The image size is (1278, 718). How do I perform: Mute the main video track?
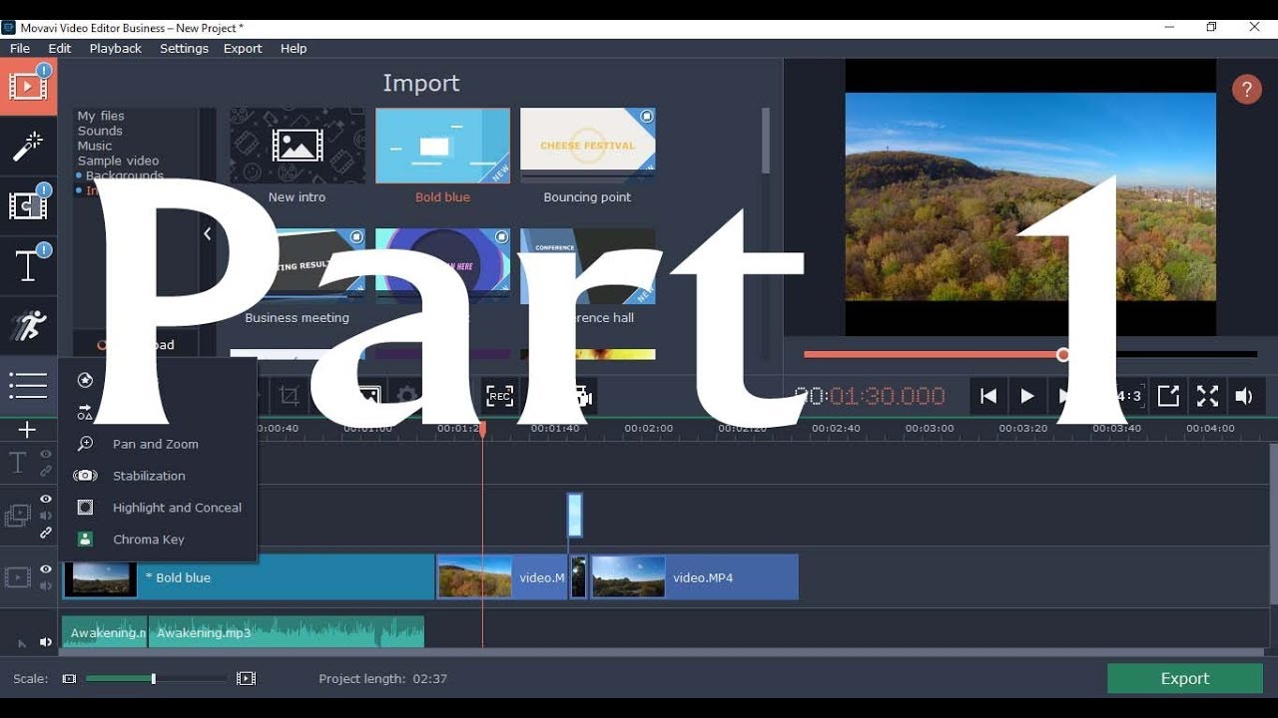(x=46, y=586)
